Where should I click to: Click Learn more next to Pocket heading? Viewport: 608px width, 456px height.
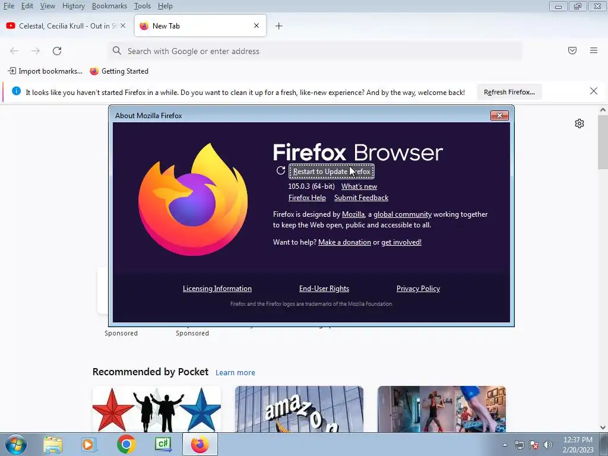click(x=235, y=373)
